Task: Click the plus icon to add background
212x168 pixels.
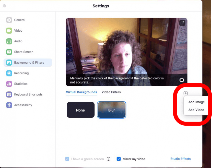Action: (186, 93)
